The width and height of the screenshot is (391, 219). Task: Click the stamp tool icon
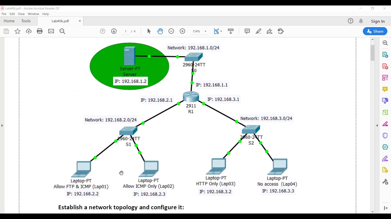281,31
